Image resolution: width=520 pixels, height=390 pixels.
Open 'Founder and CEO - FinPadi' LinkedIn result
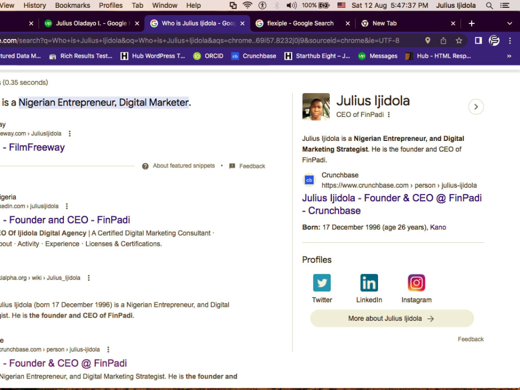click(66, 220)
